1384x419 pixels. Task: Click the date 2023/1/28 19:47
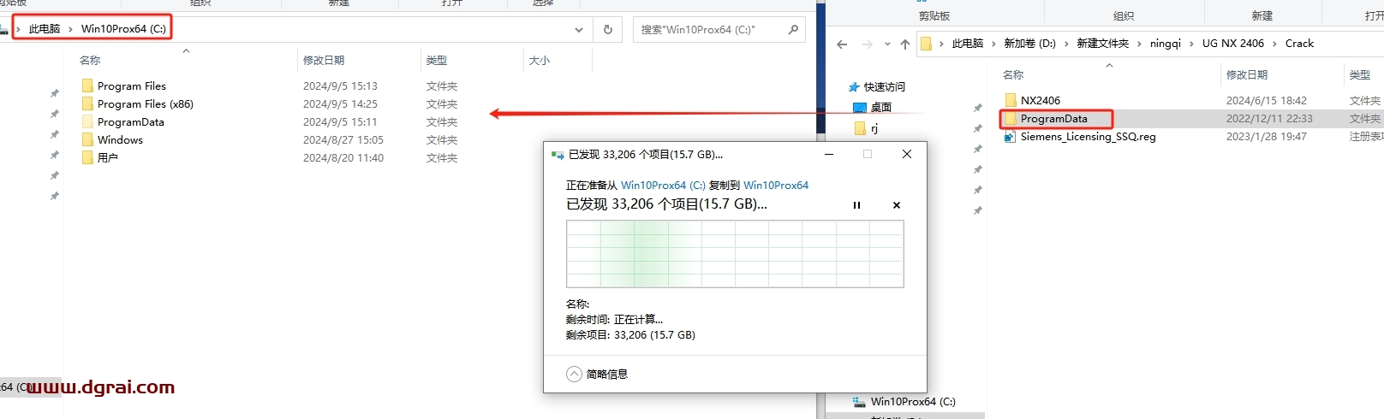[x=1267, y=136]
